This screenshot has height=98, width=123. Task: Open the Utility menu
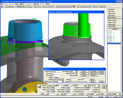click(x=22, y=4)
